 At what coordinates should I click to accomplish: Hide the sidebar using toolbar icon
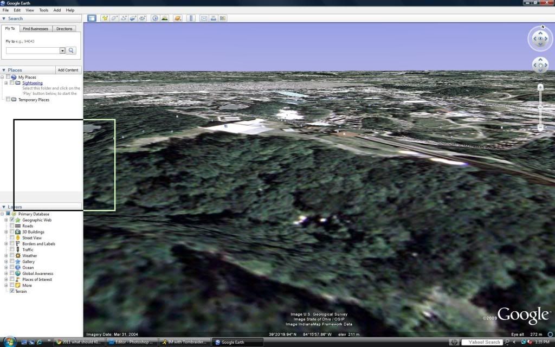coord(92,18)
